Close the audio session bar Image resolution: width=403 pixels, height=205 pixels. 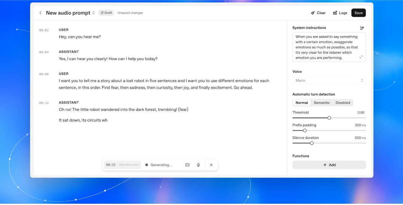(x=211, y=165)
